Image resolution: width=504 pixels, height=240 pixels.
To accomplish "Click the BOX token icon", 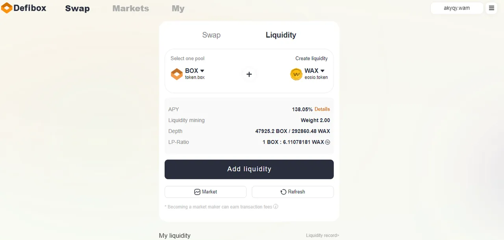I will (x=176, y=74).
